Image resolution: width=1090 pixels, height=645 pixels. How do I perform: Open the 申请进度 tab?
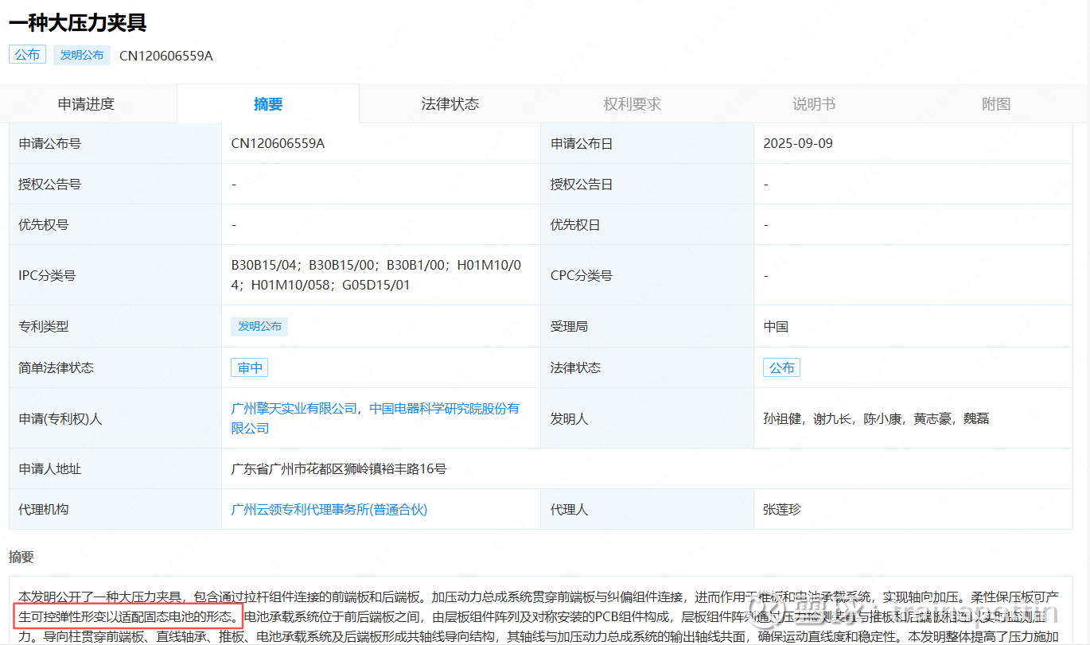coord(86,104)
